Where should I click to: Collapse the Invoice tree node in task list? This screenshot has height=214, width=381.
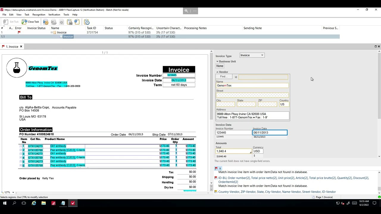click(51, 32)
